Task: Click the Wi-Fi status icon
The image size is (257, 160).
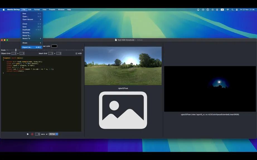Action: [228, 10]
